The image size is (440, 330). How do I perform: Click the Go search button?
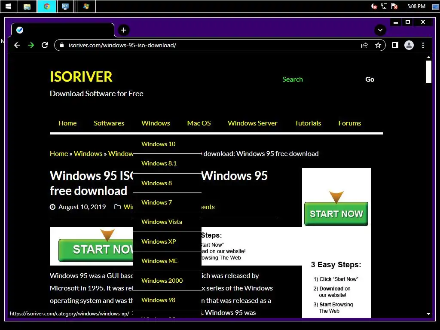point(370,79)
